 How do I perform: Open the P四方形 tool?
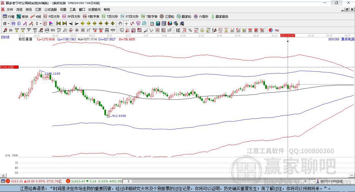[x=52, y=17]
